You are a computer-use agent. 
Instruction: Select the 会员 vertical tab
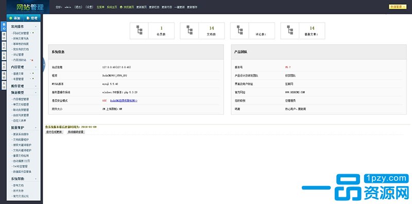[x=4, y=66]
